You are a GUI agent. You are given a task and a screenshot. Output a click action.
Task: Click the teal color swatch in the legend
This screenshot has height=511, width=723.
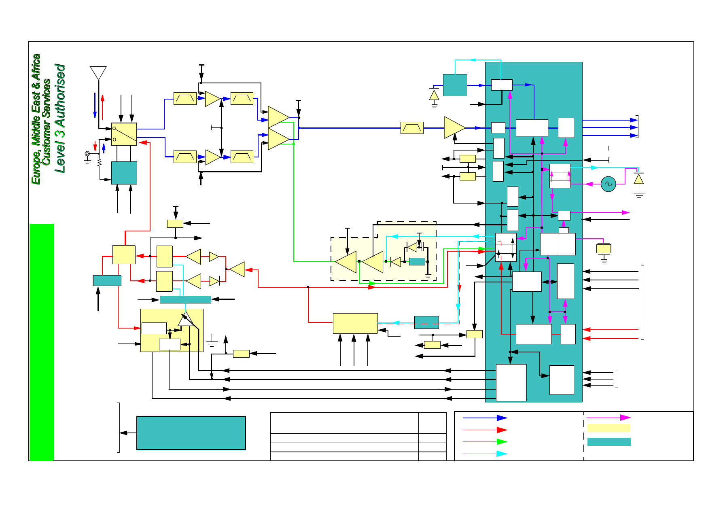click(x=609, y=442)
